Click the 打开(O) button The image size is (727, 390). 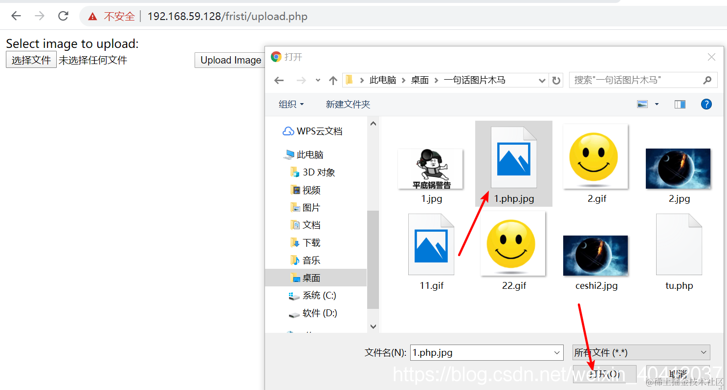pos(604,374)
